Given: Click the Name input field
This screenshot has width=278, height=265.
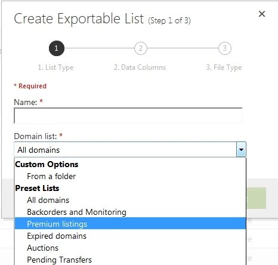Looking at the screenshot, I should click(128, 116).
